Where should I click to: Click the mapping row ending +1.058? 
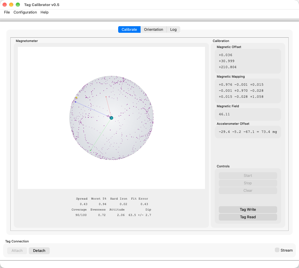[x=241, y=97]
